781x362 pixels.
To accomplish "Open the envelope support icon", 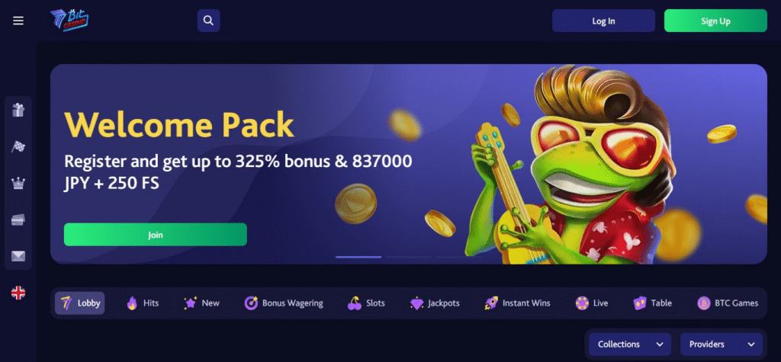I will [18, 256].
